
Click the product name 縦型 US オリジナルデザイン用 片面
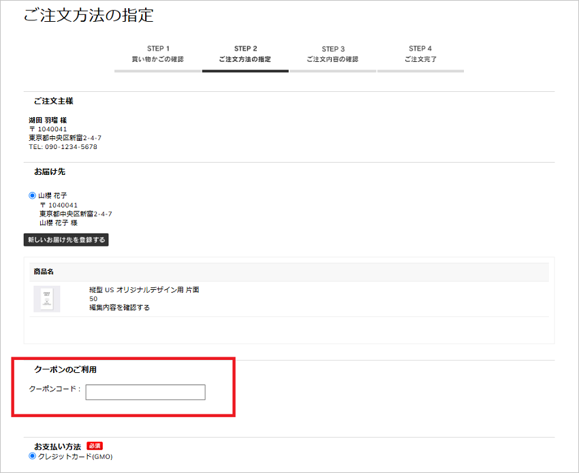coord(144,290)
